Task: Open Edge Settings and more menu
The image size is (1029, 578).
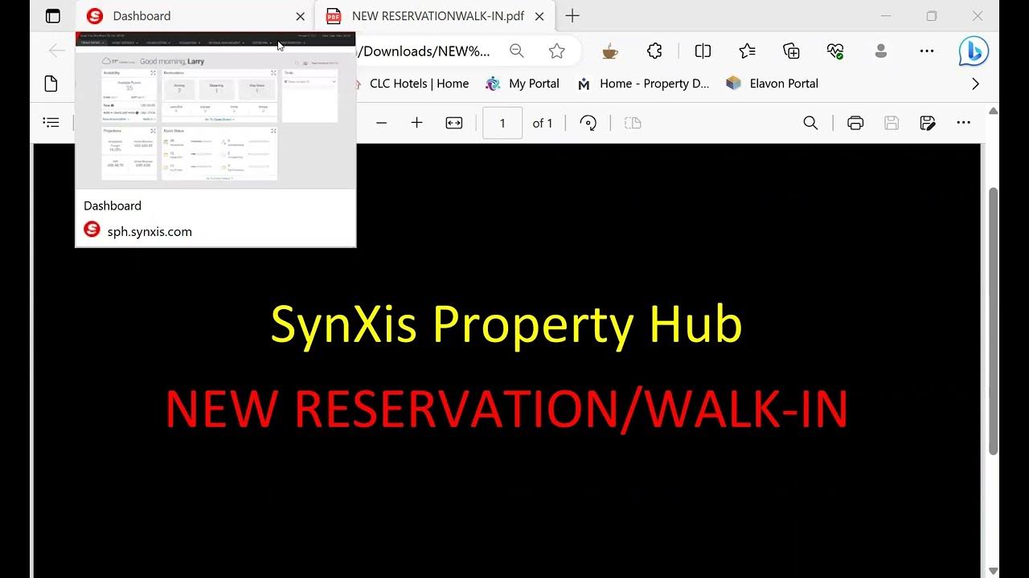Action: (x=927, y=51)
